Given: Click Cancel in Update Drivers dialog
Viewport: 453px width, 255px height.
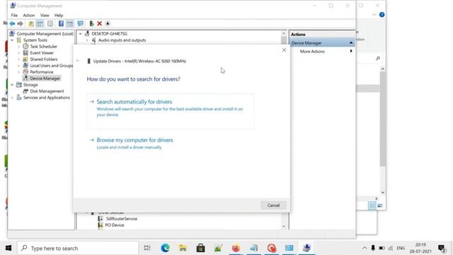Looking at the screenshot, I should click(x=273, y=205).
